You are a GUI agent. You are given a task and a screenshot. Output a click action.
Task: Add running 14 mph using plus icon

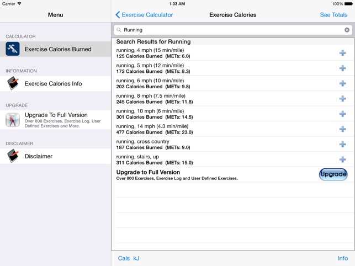click(342, 129)
